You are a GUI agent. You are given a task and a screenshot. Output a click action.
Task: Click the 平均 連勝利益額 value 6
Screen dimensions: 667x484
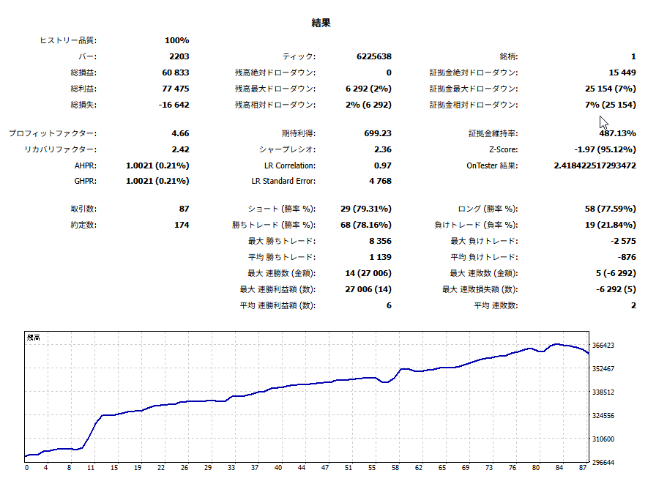(389, 306)
